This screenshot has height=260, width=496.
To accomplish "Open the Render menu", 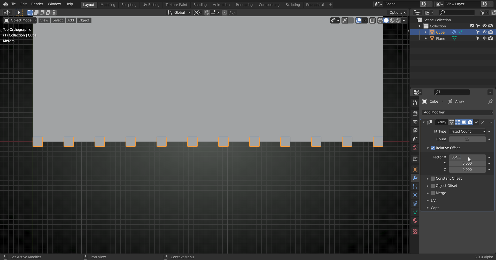I will [37, 4].
